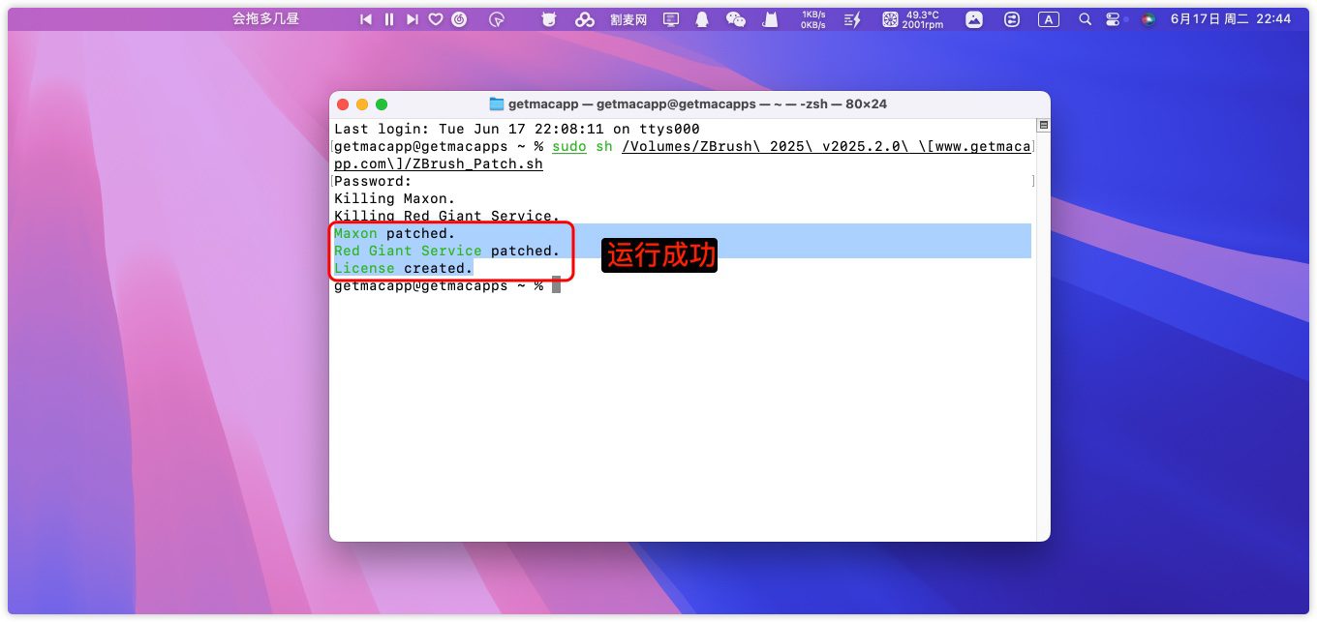
Task: Open the NetEase Music swirl icon
Action: [x=459, y=19]
